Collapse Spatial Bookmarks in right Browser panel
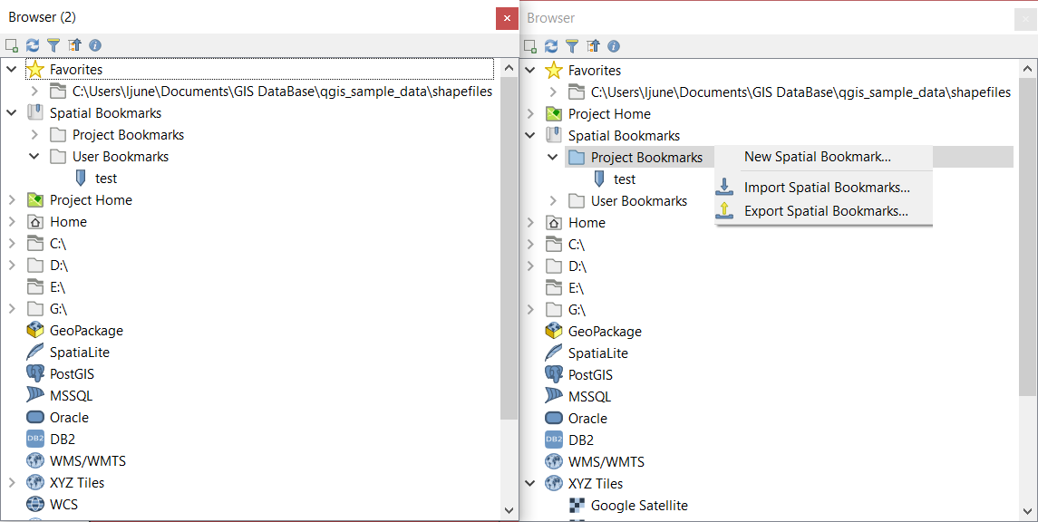Screen dimensions: 1038x522 point(530,136)
